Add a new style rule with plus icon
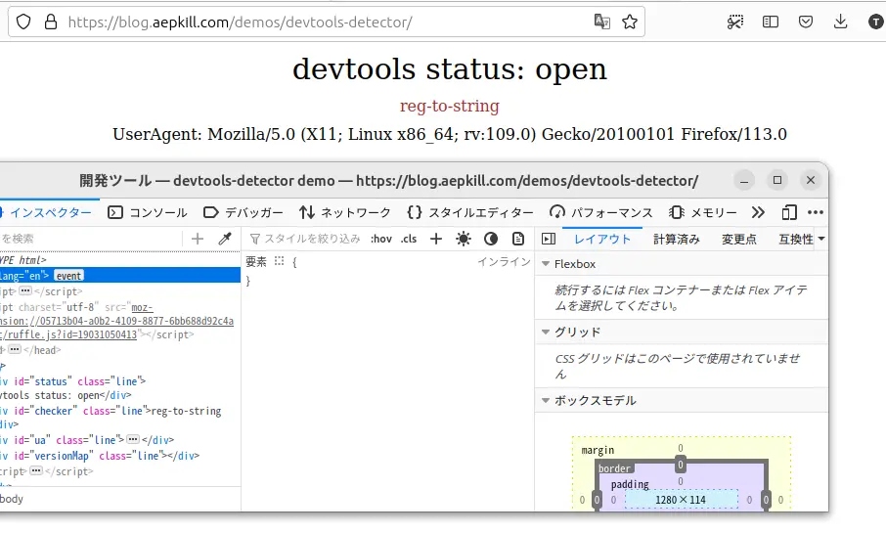This screenshot has width=886, height=533. tap(436, 239)
